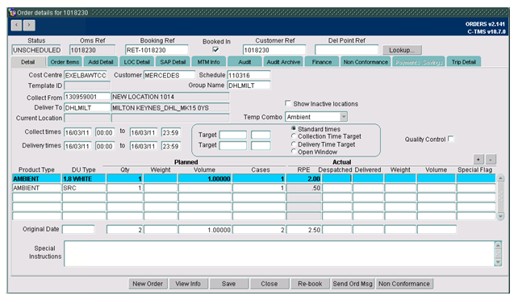Click the View Info button
The image size is (514, 300).
(188, 284)
